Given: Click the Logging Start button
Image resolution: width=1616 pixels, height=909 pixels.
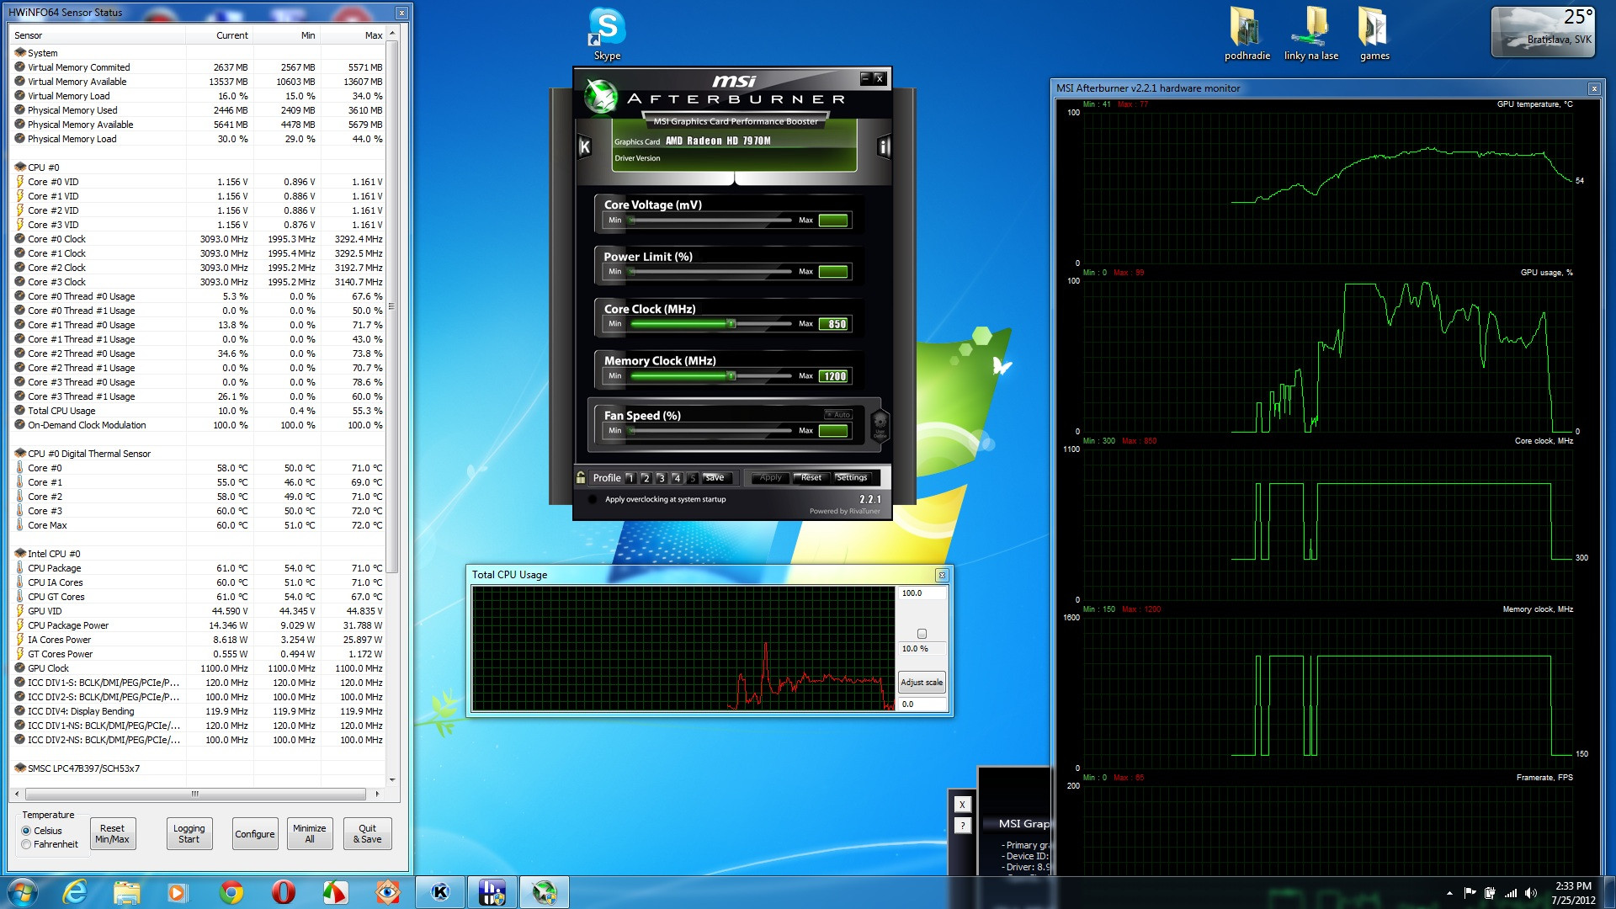Looking at the screenshot, I should (x=189, y=833).
